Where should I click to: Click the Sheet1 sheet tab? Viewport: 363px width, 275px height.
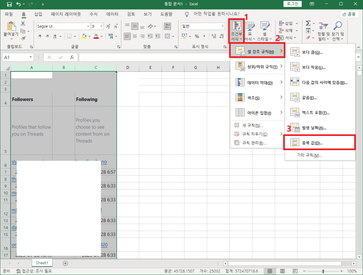(42, 263)
